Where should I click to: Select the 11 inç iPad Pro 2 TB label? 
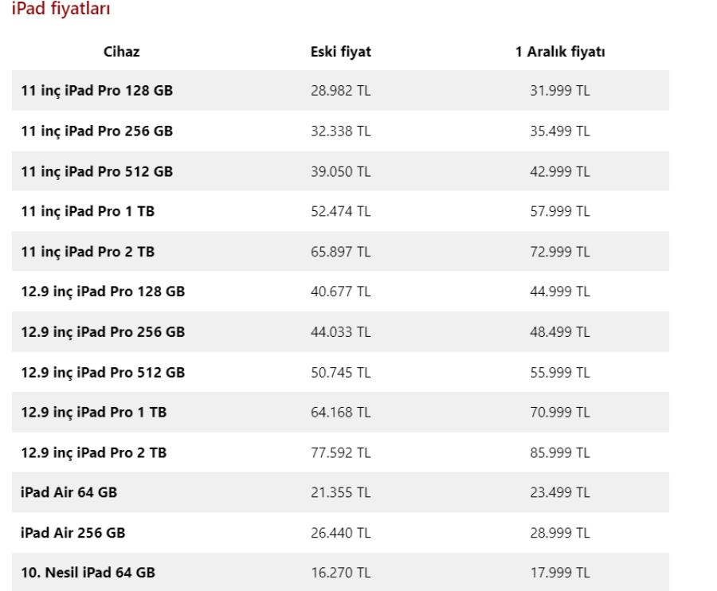[x=88, y=252]
